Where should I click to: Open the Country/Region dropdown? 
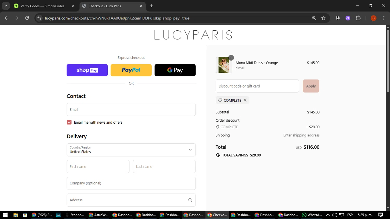(x=131, y=150)
